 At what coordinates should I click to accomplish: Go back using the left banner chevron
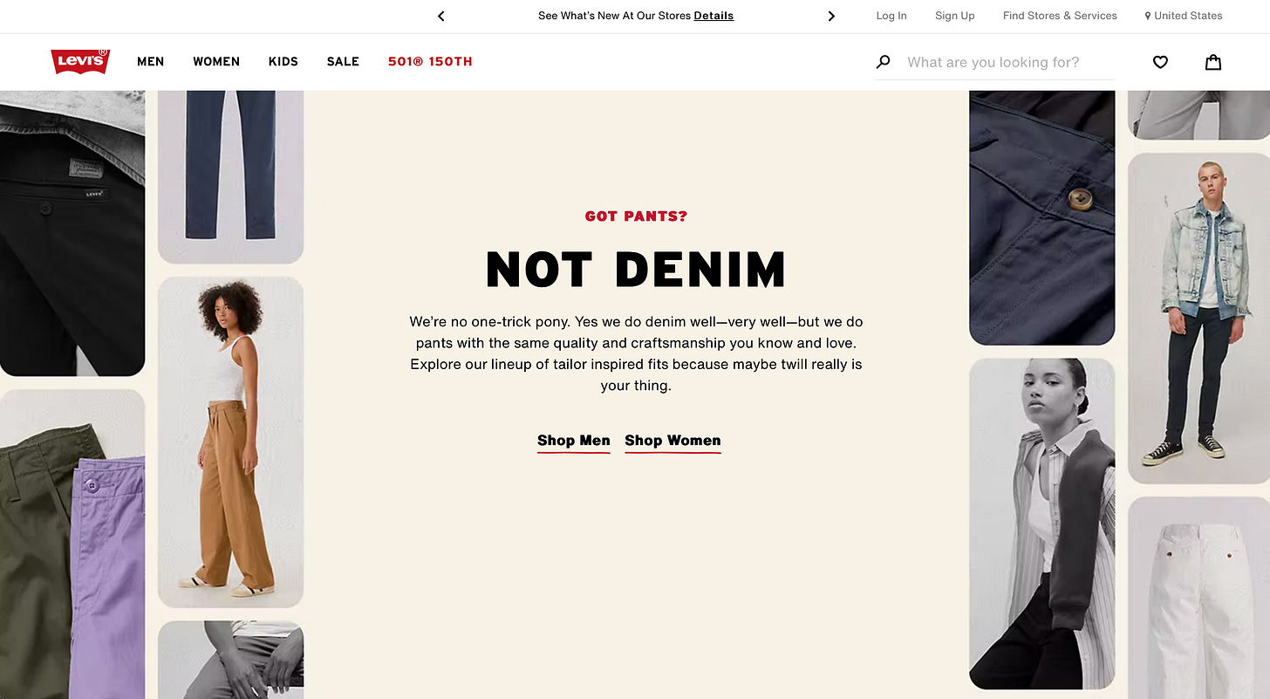click(x=440, y=16)
